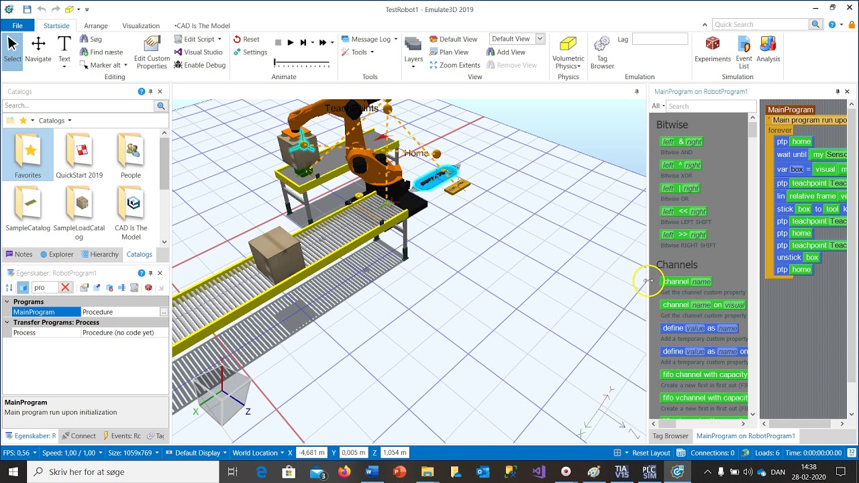
Task: Choose the Text tool in ribbon
Action: 64,50
